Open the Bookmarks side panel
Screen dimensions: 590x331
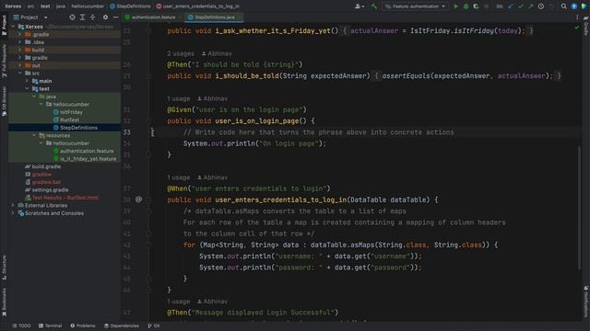(x=4, y=302)
